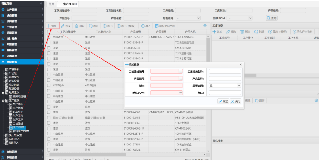Click the 查询 search button
320x161 pixels.
tap(272, 18)
